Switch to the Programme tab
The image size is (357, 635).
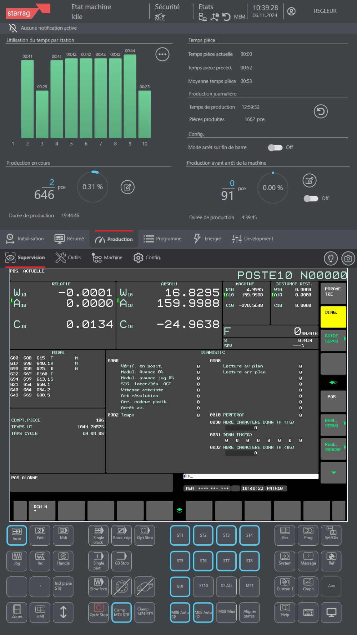point(163,239)
